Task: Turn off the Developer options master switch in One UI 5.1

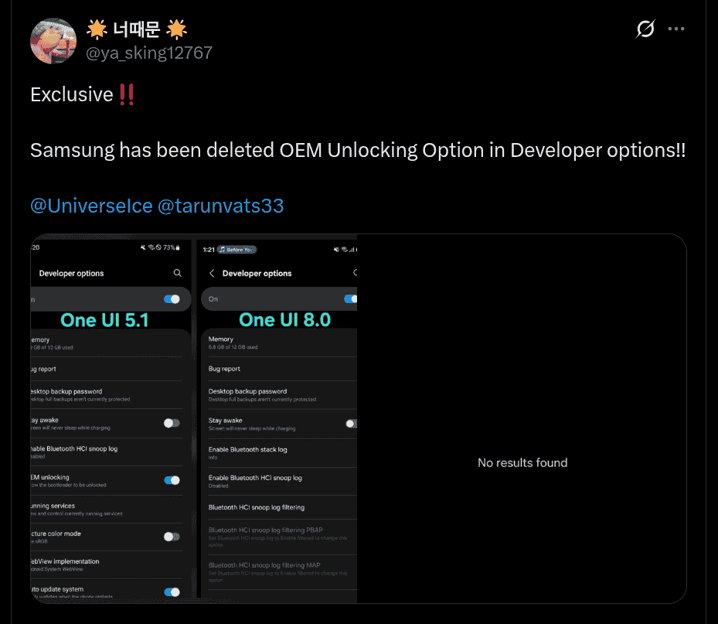Action: [x=172, y=298]
